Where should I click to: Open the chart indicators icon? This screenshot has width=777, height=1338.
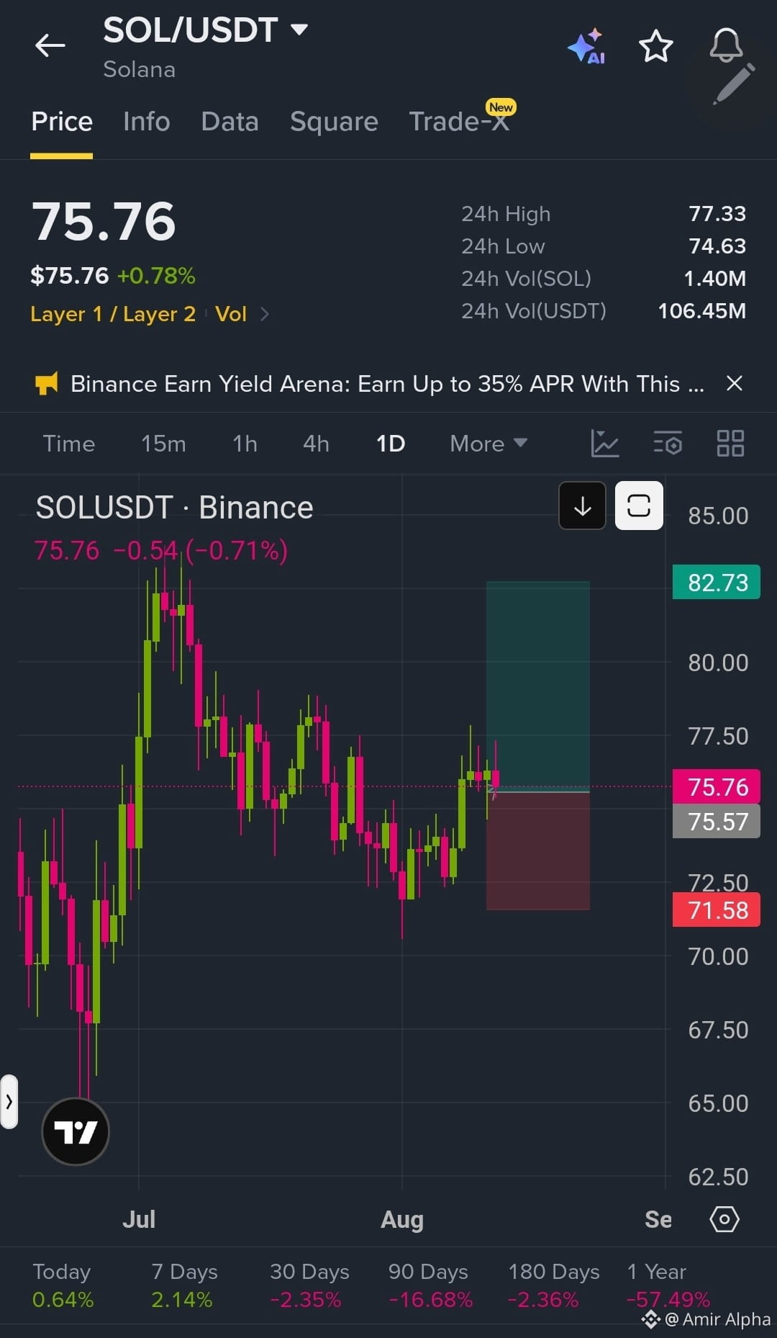(605, 443)
